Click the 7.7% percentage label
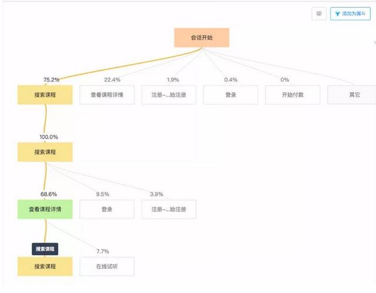The height and width of the screenshot is (293, 376). (x=103, y=251)
